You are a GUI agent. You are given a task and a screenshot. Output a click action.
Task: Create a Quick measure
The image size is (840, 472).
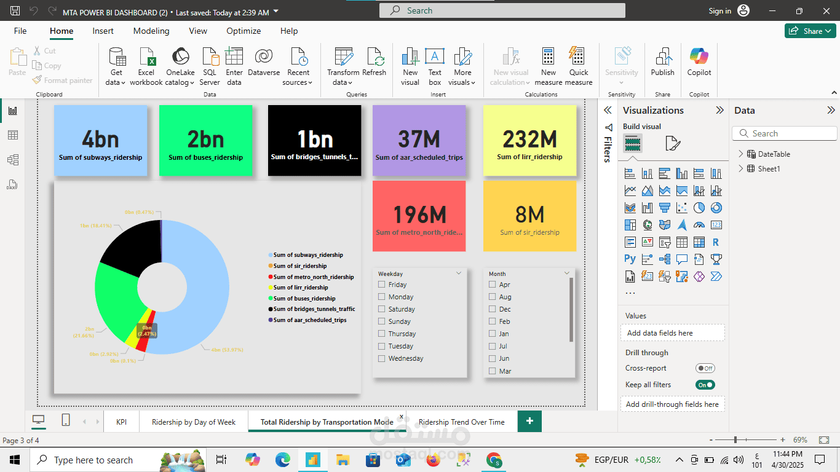[x=578, y=66]
